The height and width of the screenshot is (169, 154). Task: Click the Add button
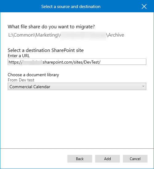(x=107, y=159)
